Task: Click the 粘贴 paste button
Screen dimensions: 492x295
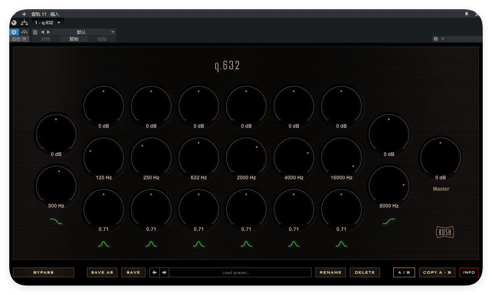Action: 102,39
